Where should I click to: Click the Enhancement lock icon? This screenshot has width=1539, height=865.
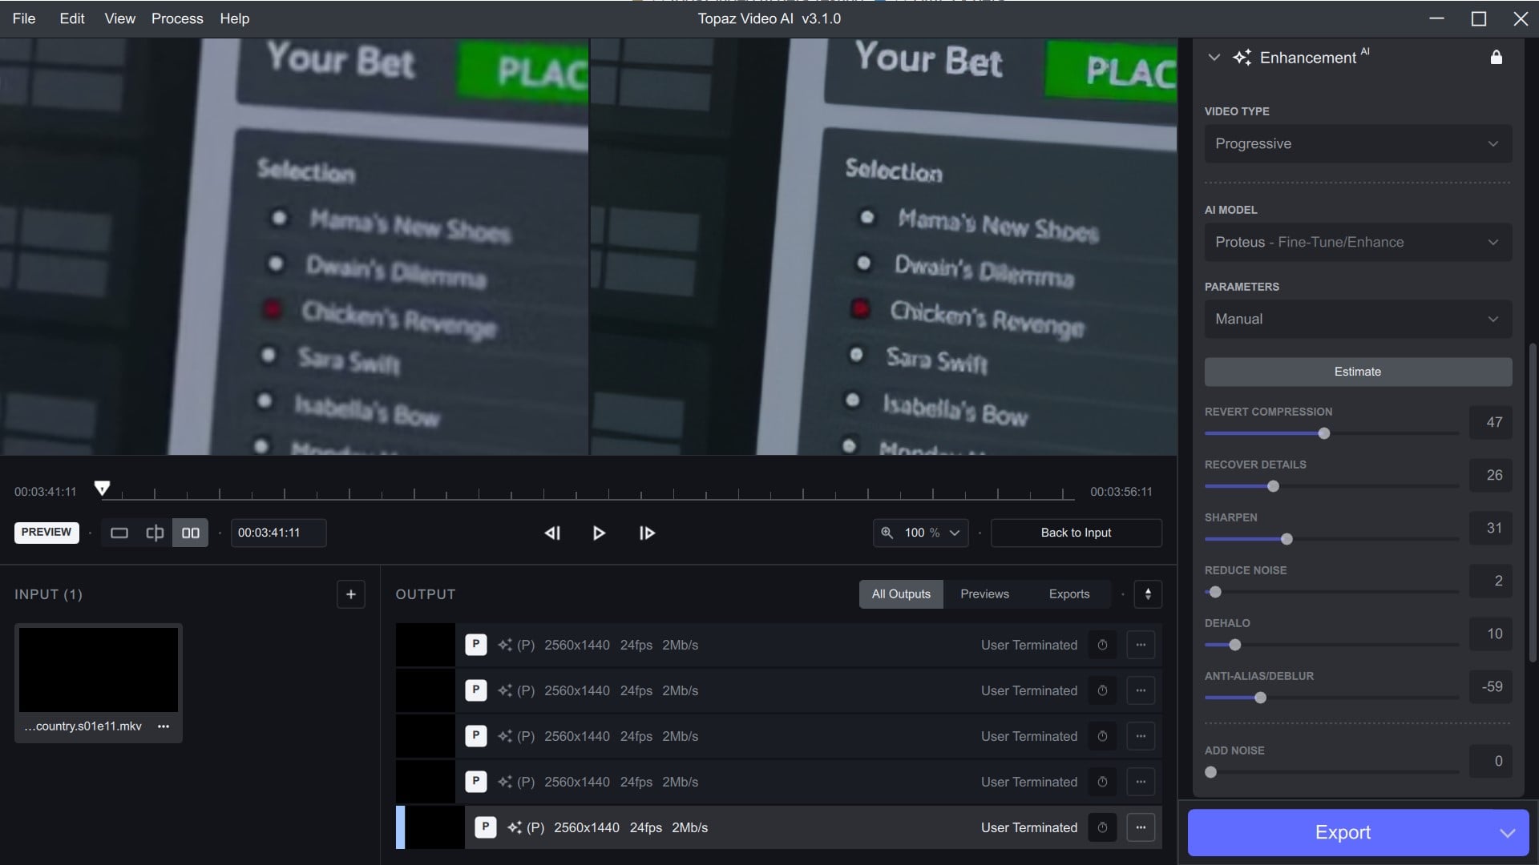click(1496, 58)
